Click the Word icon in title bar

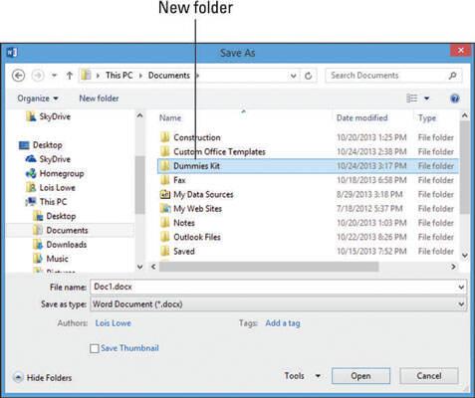(x=12, y=52)
